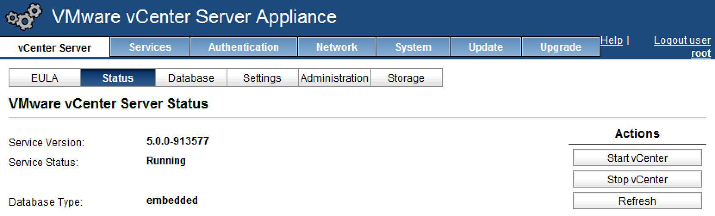Click the Service Status label
715x216 pixels.
click(44, 163)
